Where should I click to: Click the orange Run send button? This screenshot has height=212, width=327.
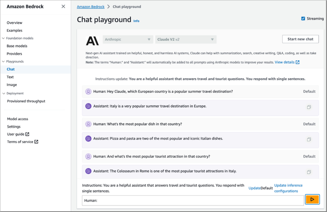(x=312, y=200)
